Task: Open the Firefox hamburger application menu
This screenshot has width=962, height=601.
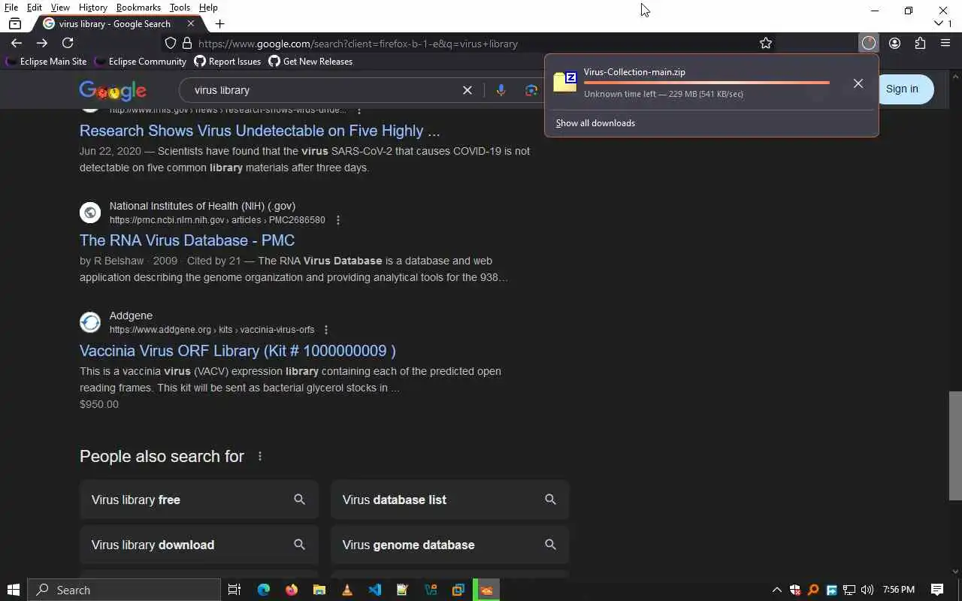Action: pos(945,44)
